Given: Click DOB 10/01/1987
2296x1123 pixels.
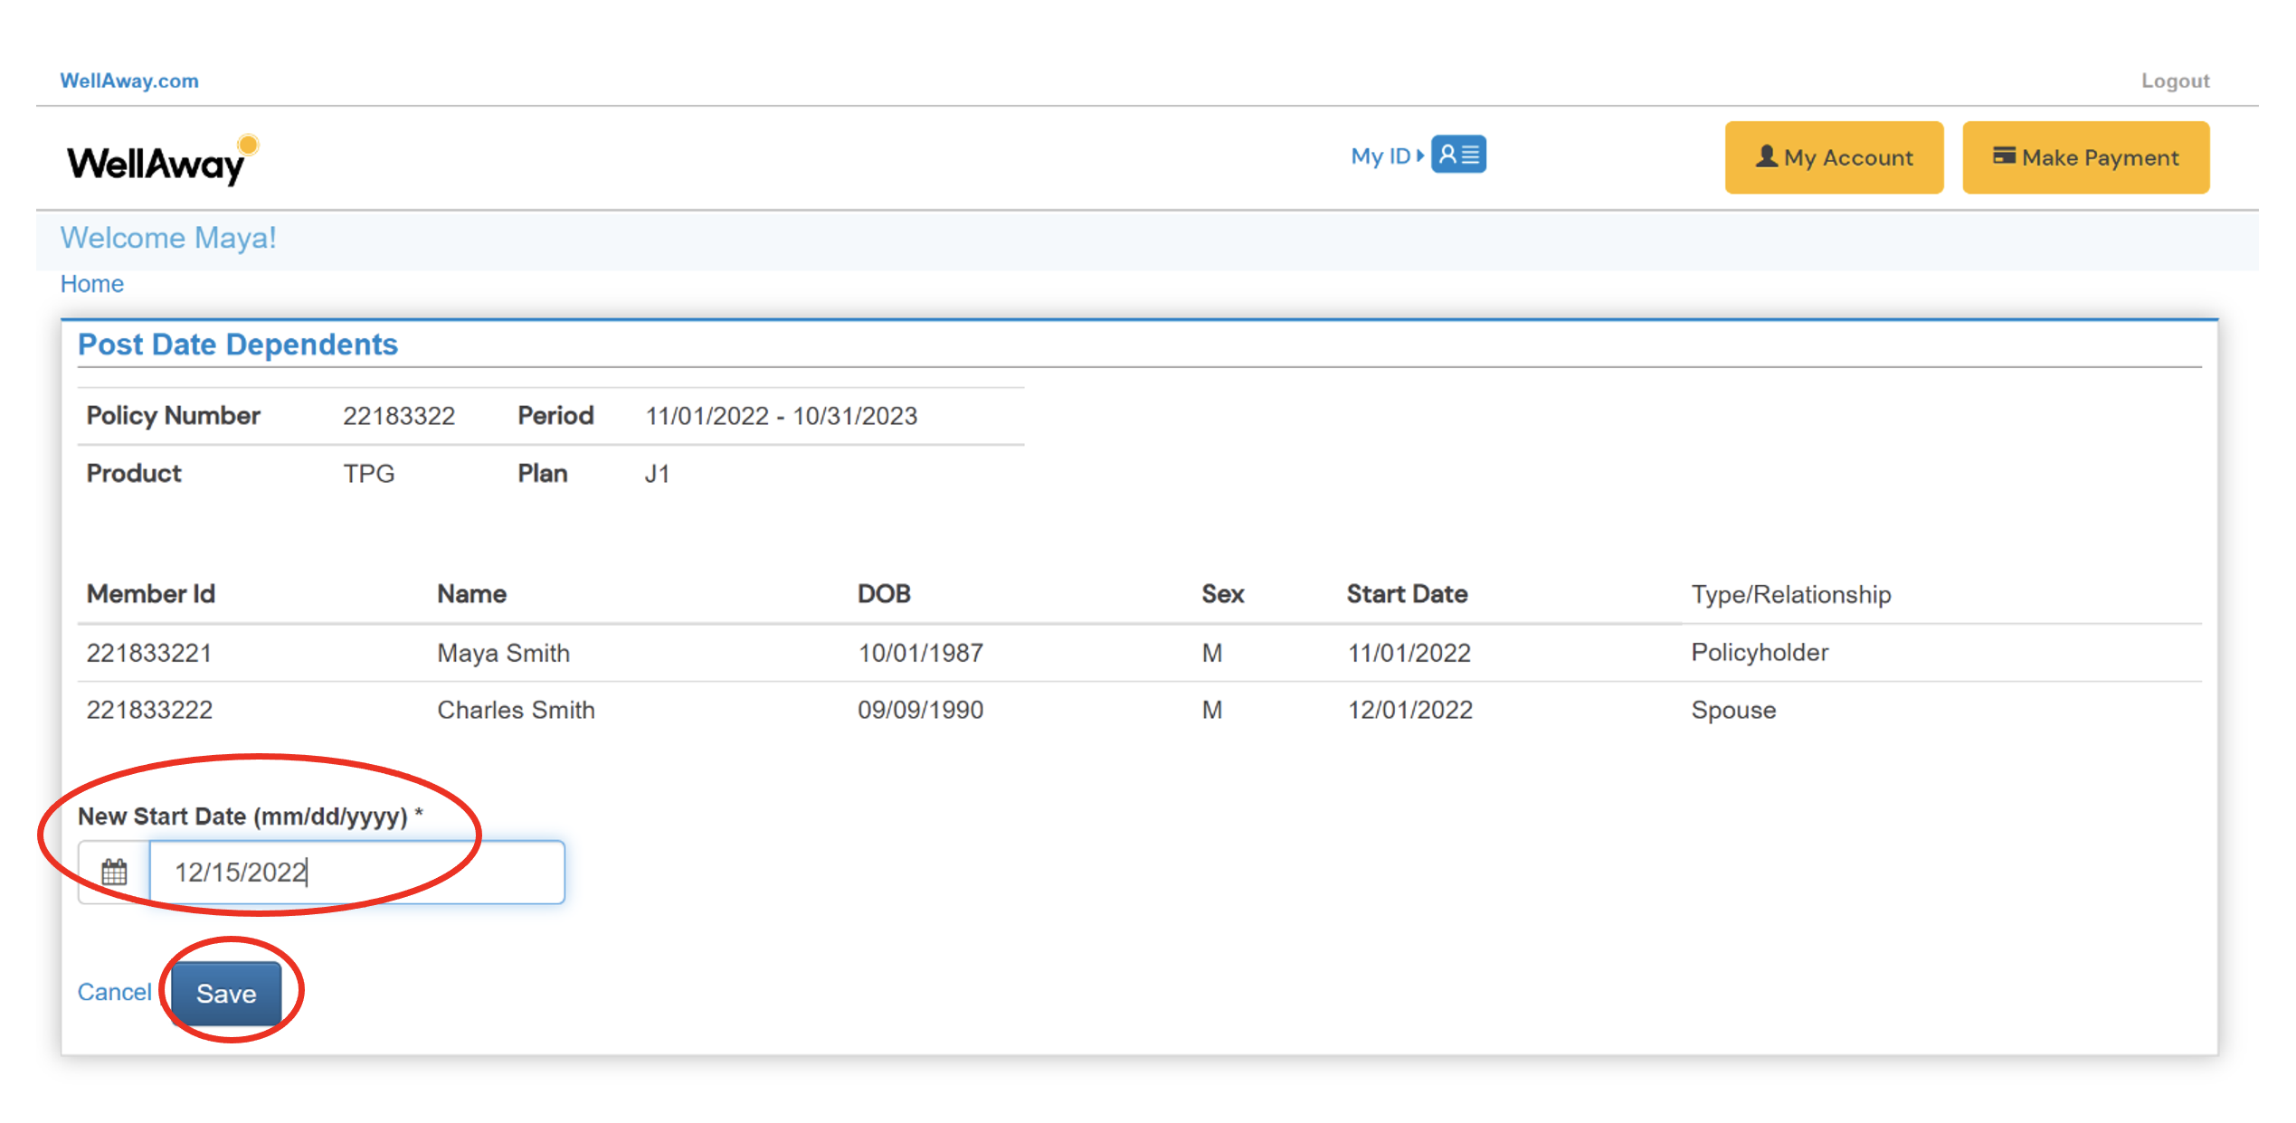Looking at the screenshot, I should (920, 653).
